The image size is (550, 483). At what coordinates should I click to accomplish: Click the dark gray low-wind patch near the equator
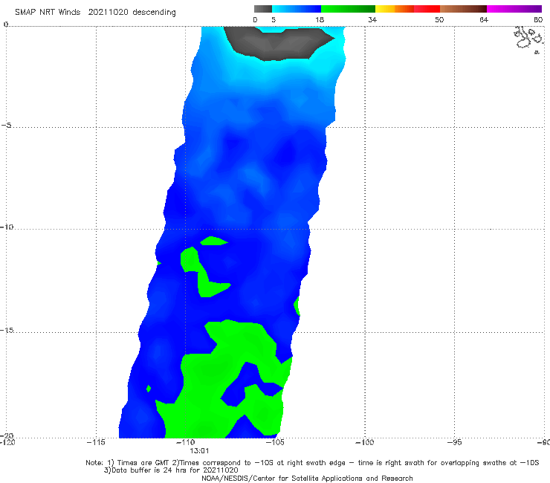click(x=279, y=44)
